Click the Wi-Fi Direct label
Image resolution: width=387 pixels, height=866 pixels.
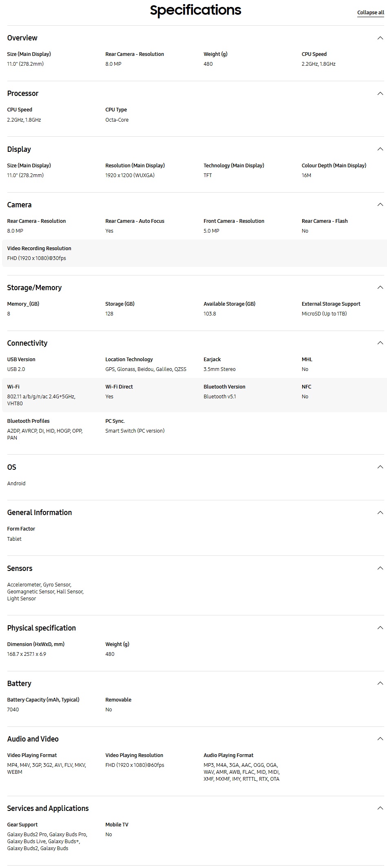(x=119, y=387)
